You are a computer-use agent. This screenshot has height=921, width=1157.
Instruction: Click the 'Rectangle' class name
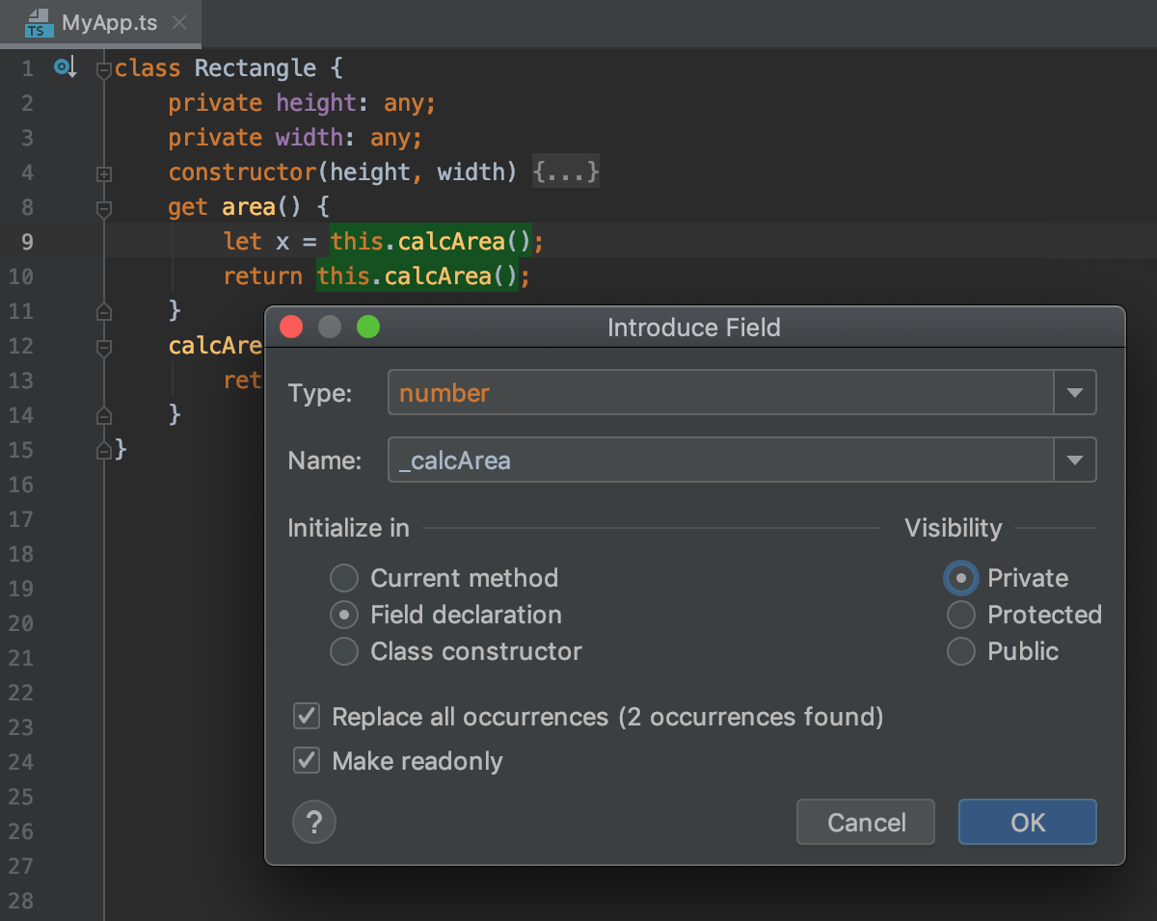click(256, 68)
